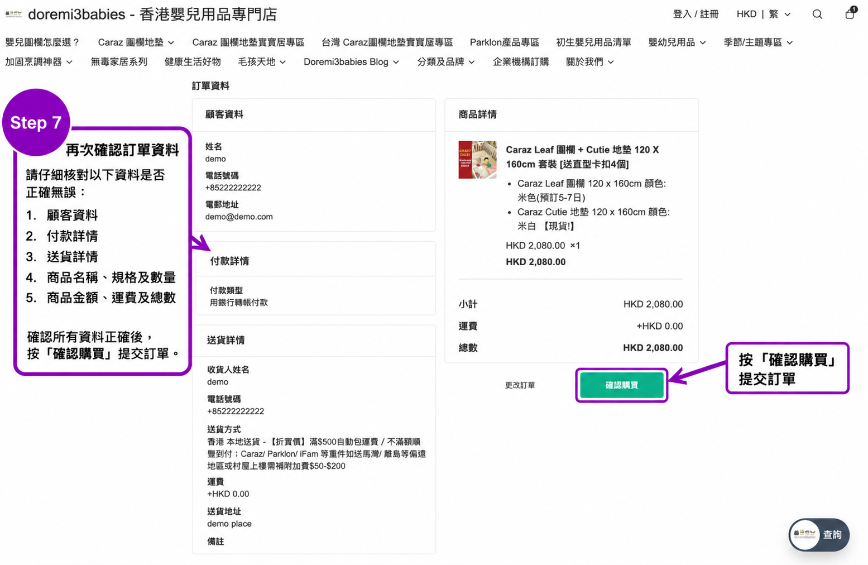Click the doremi3babies store logo
The height and width of the screenshot is (565, 868).
(x=13, y=14)
